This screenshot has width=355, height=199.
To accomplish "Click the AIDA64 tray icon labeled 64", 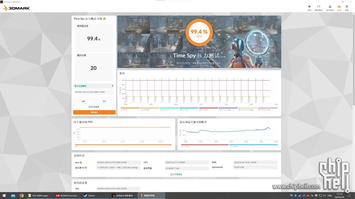I will (308, 196).
